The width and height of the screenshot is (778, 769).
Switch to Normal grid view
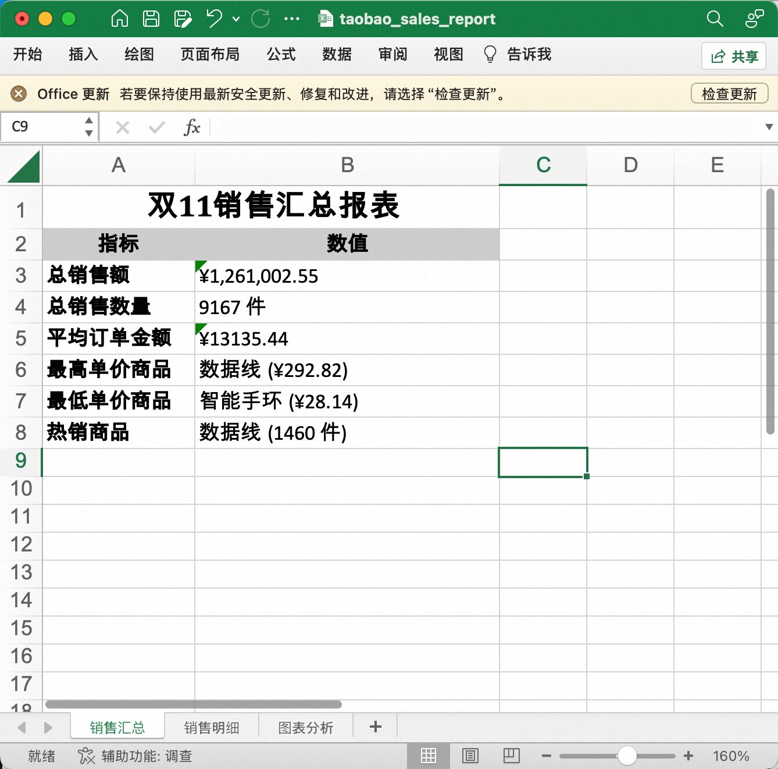click(429, 756)
